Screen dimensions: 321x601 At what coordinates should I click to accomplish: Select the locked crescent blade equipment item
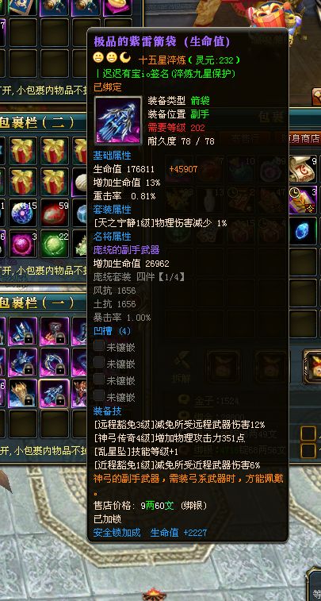[55, 362]
